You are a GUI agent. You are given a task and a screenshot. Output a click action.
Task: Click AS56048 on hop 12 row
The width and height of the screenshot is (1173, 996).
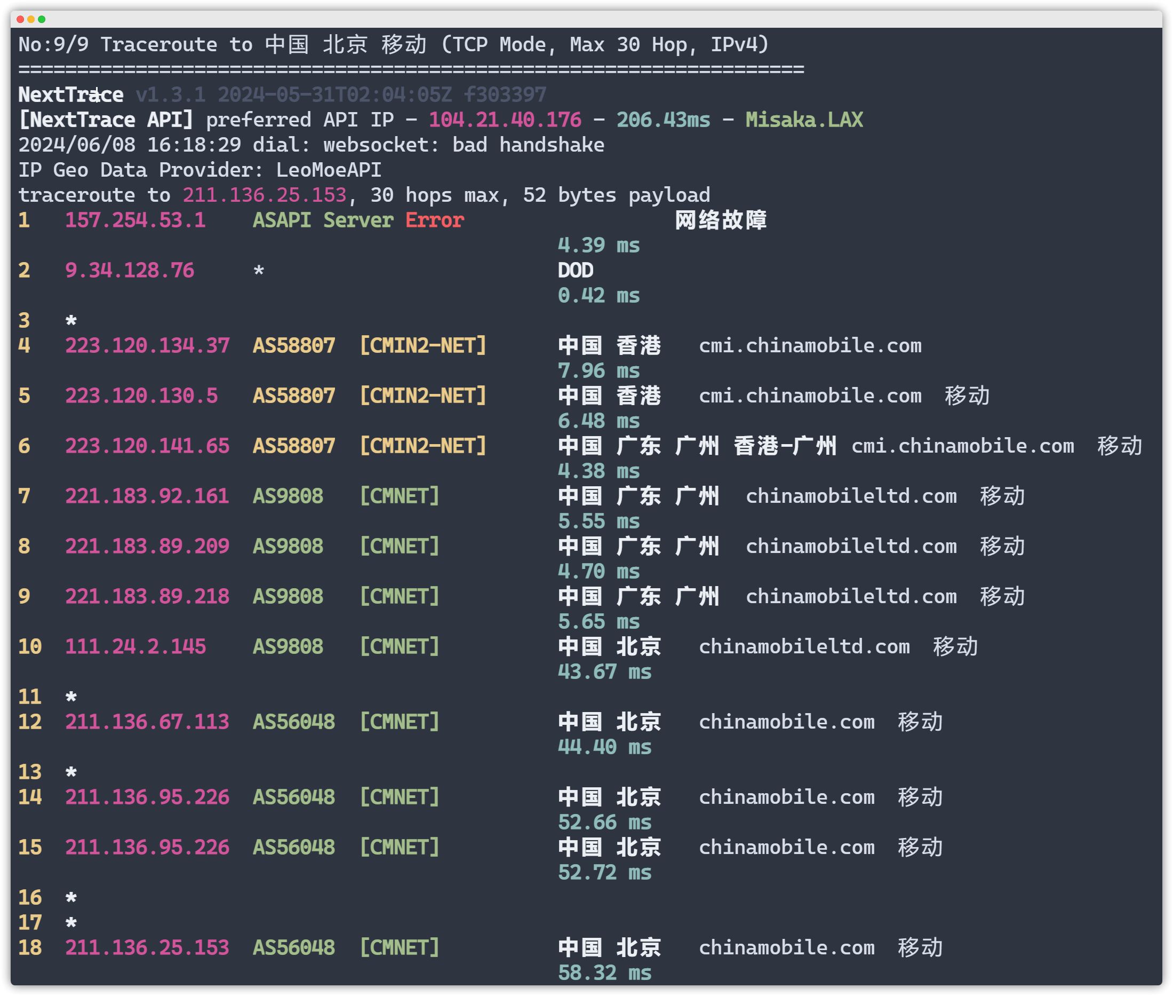point(294,722)
